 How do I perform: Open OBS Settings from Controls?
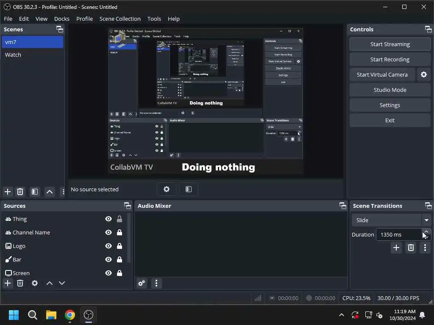click(390, 105)
